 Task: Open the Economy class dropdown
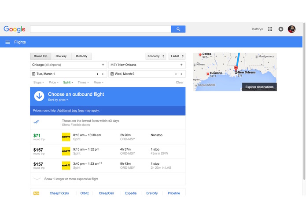pyautogui.click(x=156, y=56)
